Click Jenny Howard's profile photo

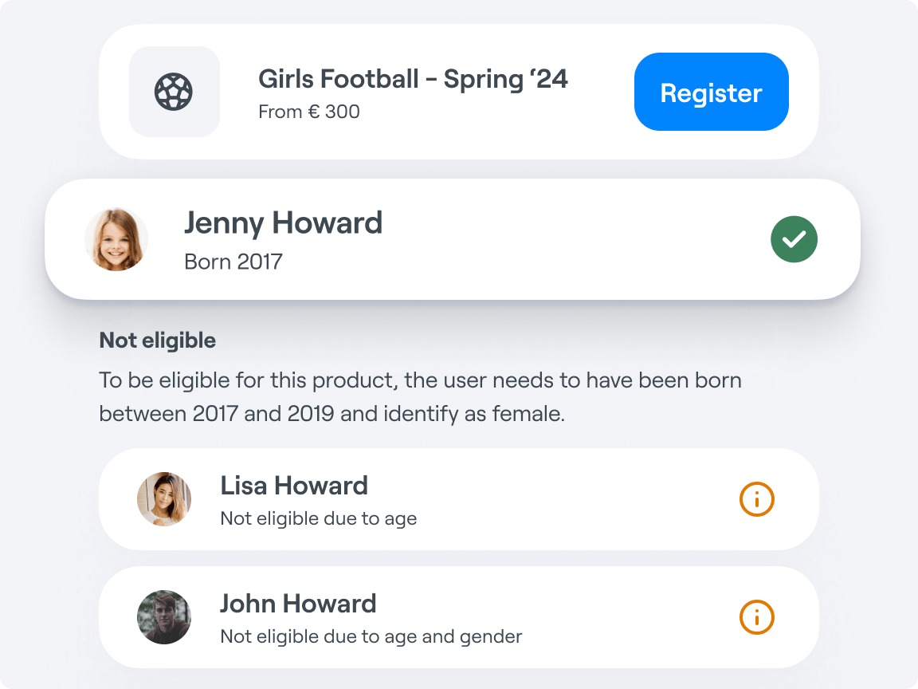coord(116,239)
